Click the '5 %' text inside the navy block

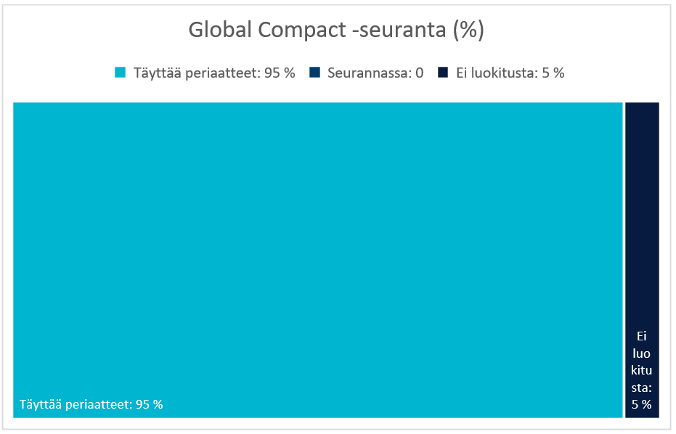click(642, 404)
